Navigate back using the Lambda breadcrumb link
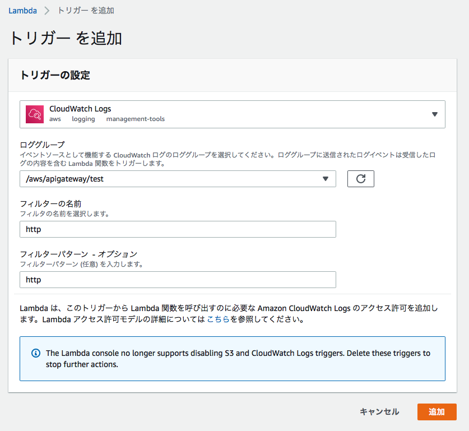Viewport: 469px width, 431px height. (x=22, y=10)
